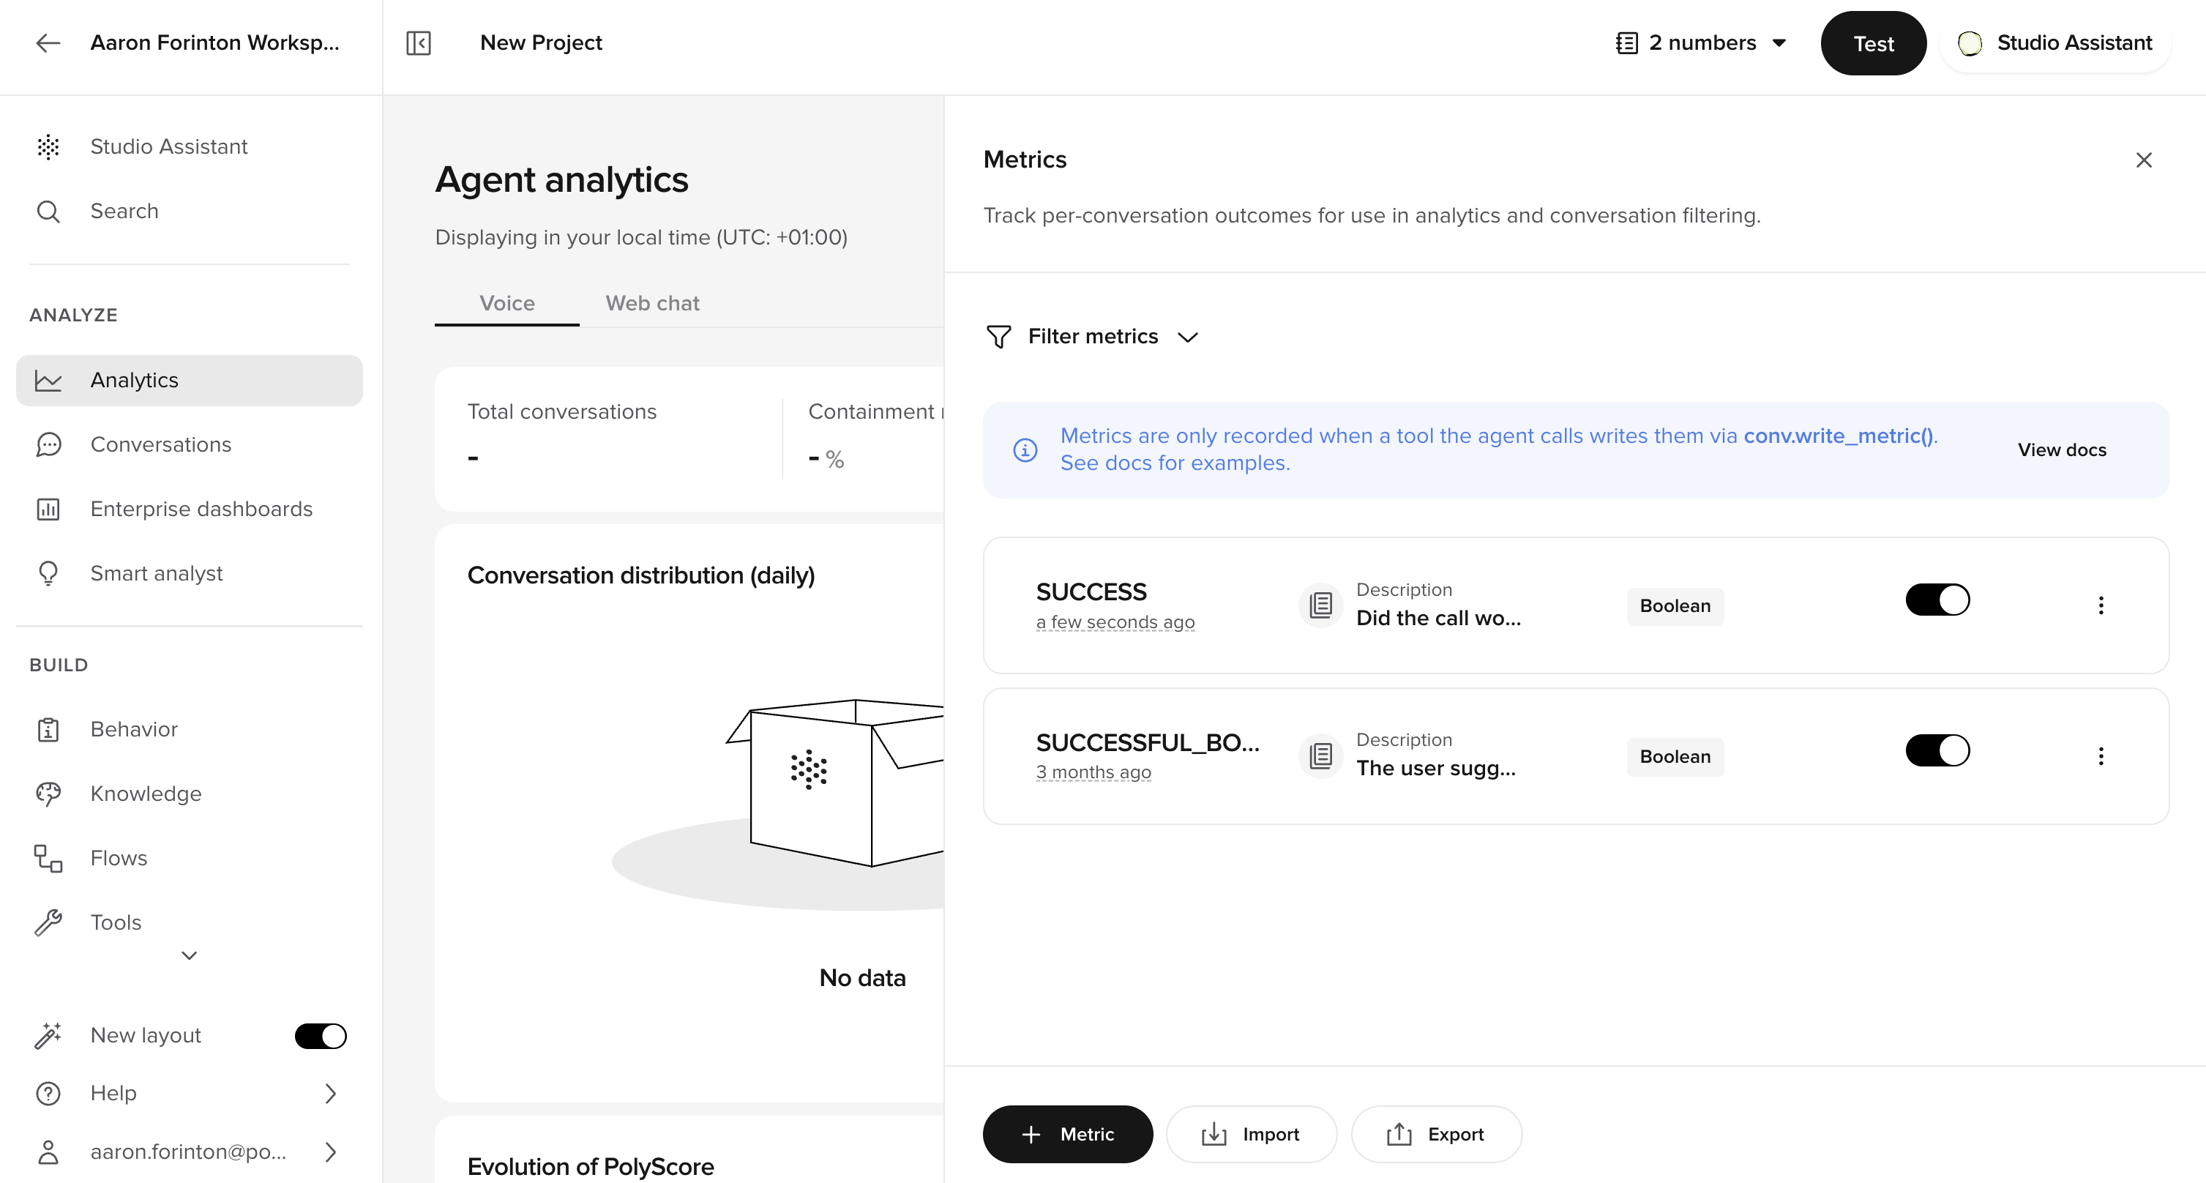Switch to the Voice tab
2206x1183 pixels.
[x=507, y=303]
